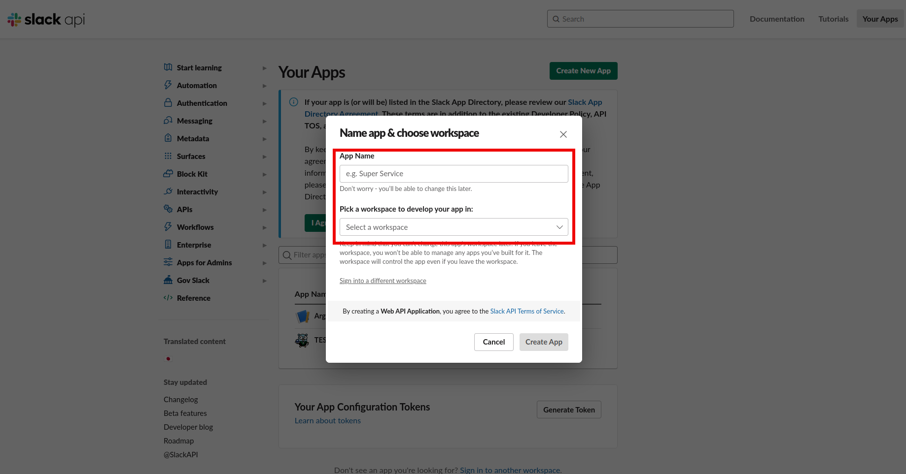Open Documentation in top navigation
This screenshot has width=906, height=474.
coord(777,19)
